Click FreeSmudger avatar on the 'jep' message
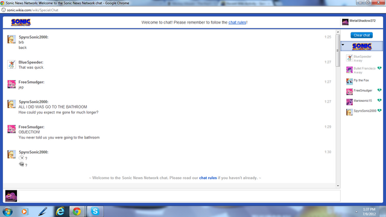Screen dimensions: 386x217 tap(11, 84)
